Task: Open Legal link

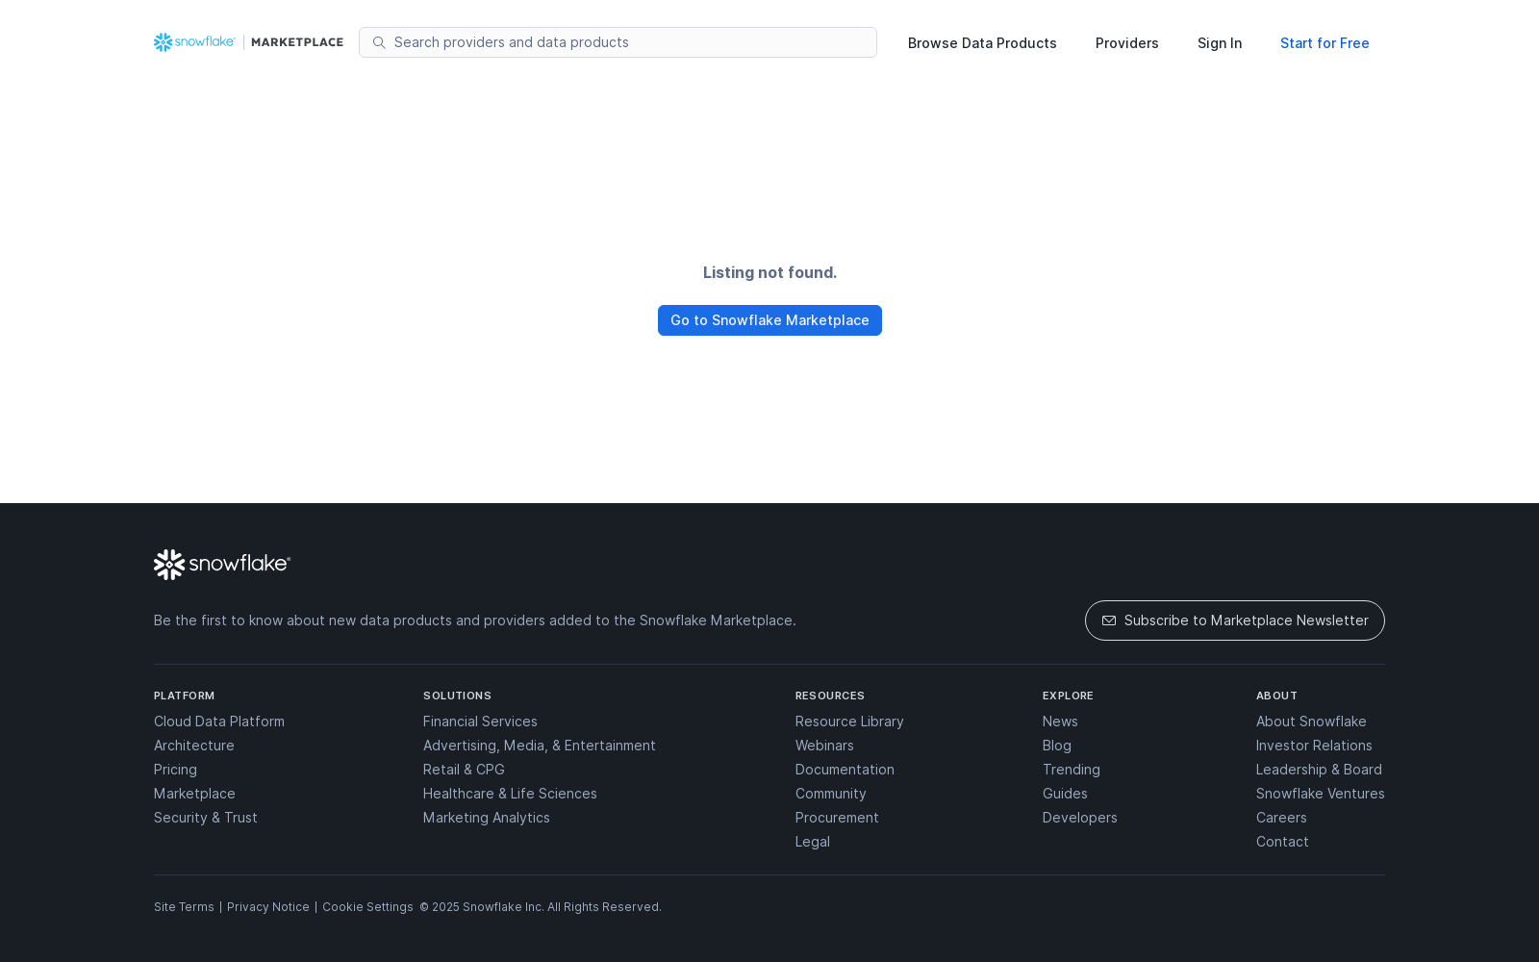Action: click(813, 842)
